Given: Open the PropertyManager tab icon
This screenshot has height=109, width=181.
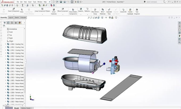Looking at the screenshot, I should [x=8, y=23].
